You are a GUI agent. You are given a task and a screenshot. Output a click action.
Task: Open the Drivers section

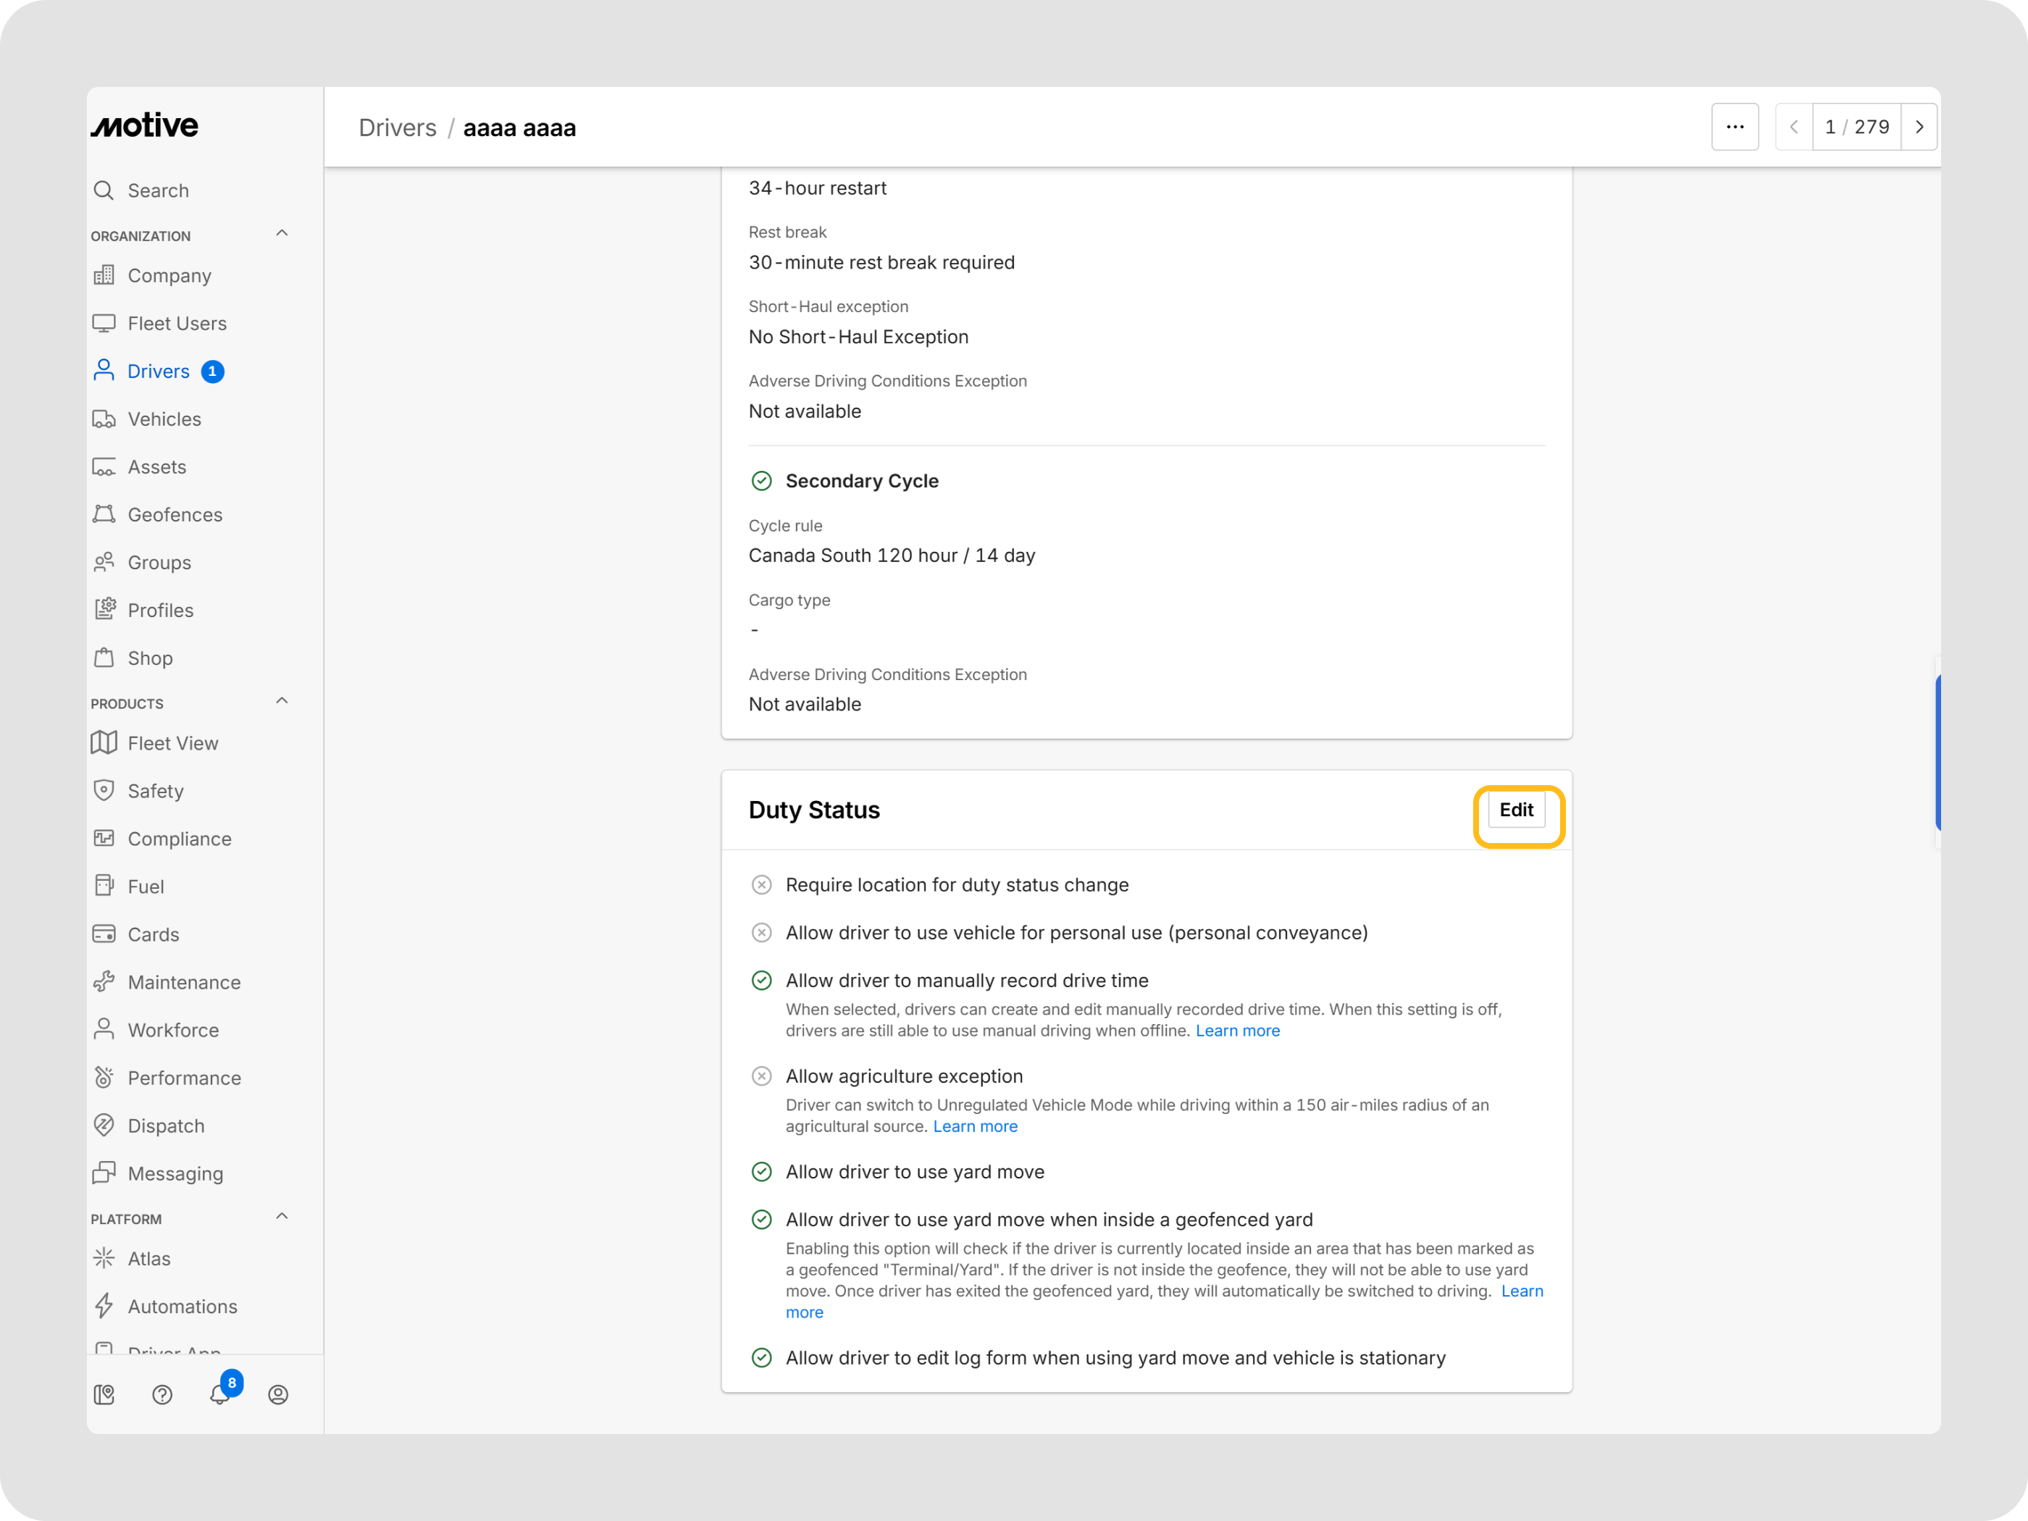(159, 372)
